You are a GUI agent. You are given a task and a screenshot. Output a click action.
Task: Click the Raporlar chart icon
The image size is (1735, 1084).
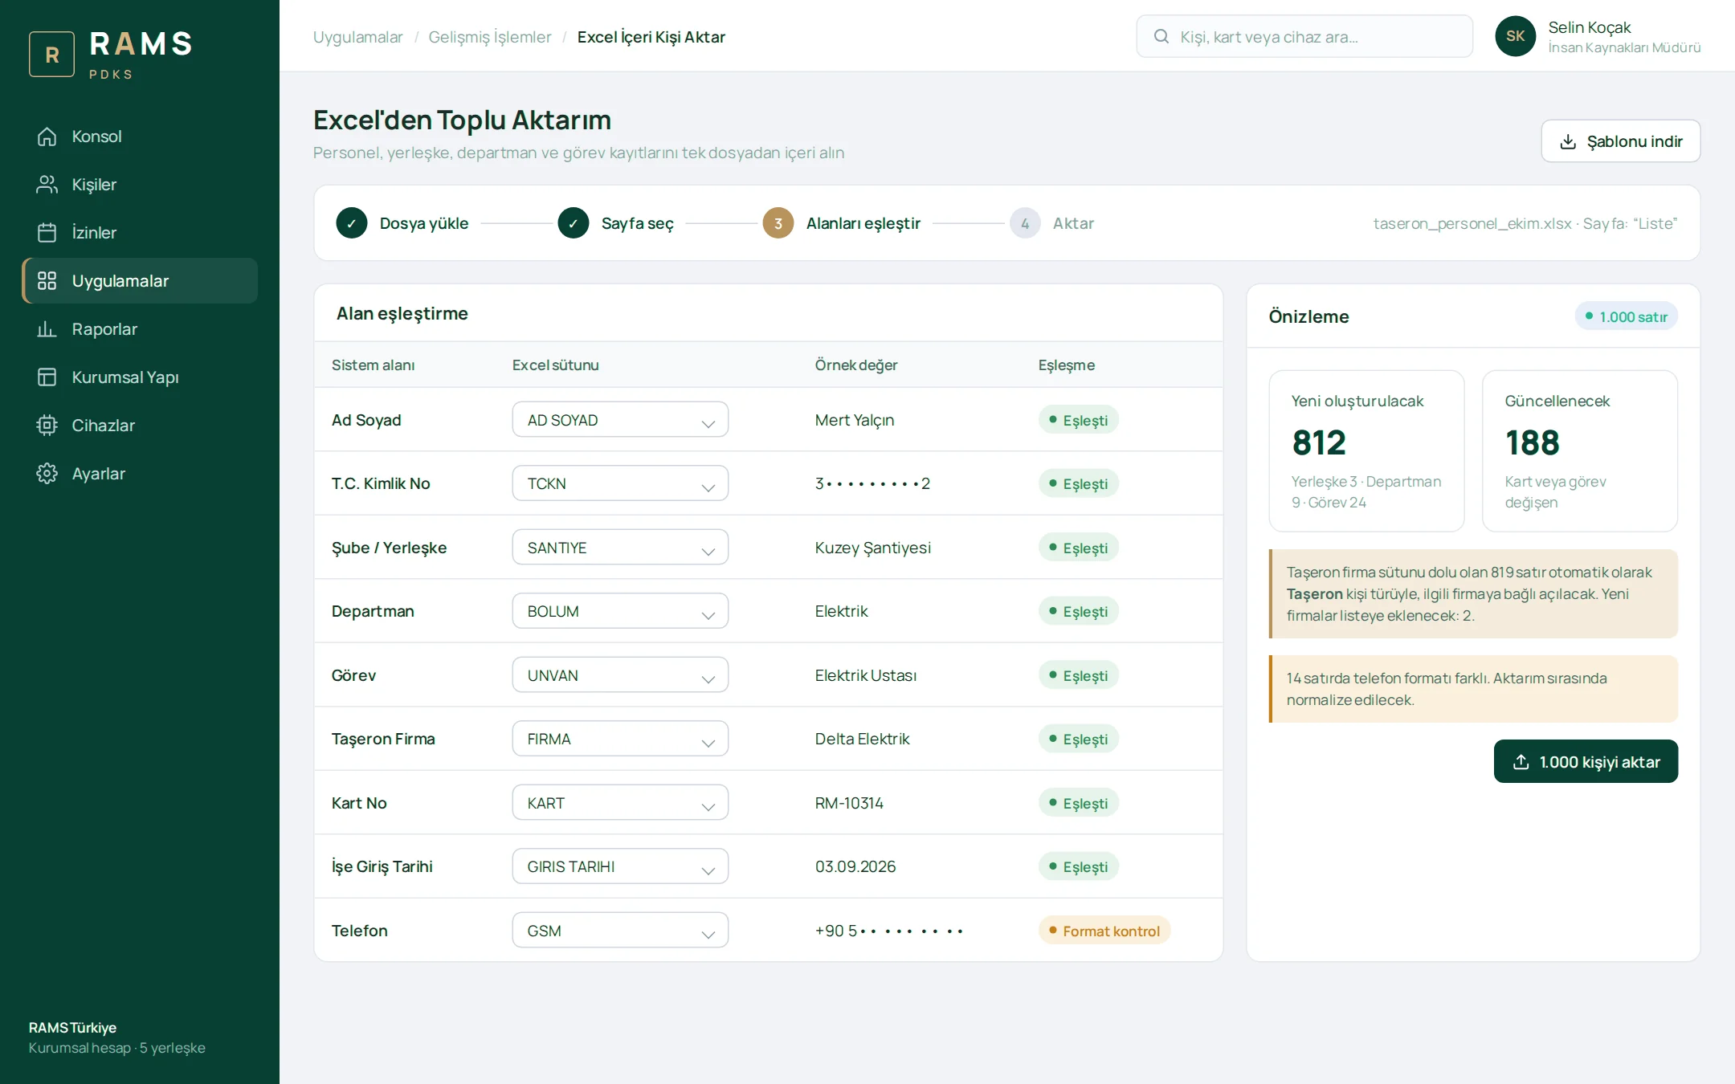coord(47,329)
